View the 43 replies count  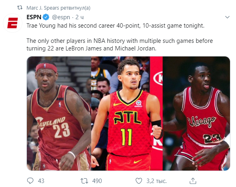41,181
